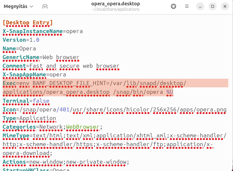The image size is (233, 171).
Task: Click the Categories=Network;WebBrowser; line
Action: 52,127
